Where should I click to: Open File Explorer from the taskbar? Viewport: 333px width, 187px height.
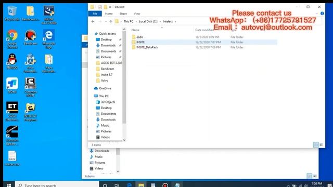click(141, 185)
